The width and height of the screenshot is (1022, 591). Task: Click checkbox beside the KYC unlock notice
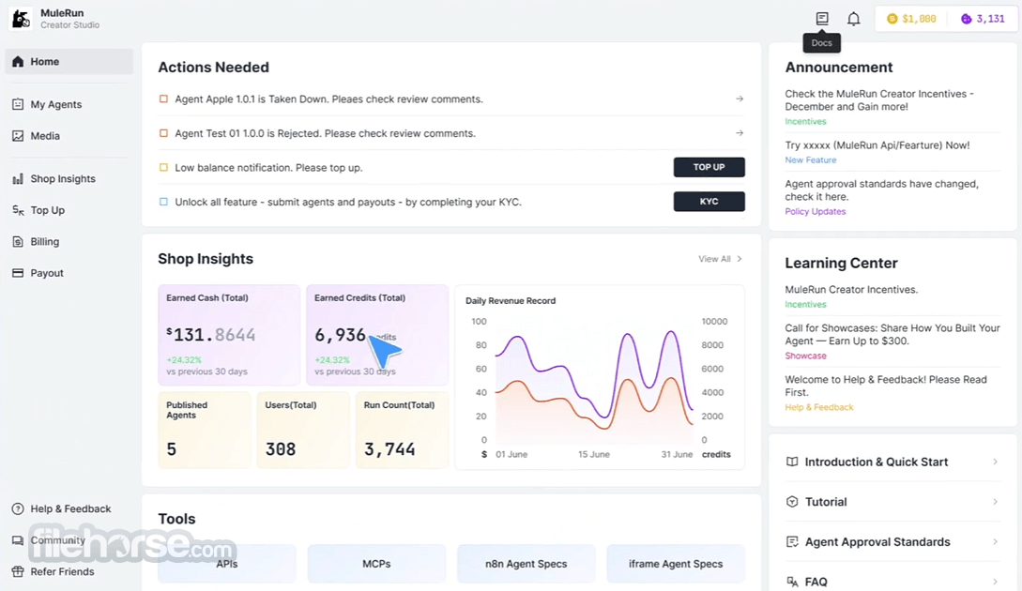(x=163, y=202)
